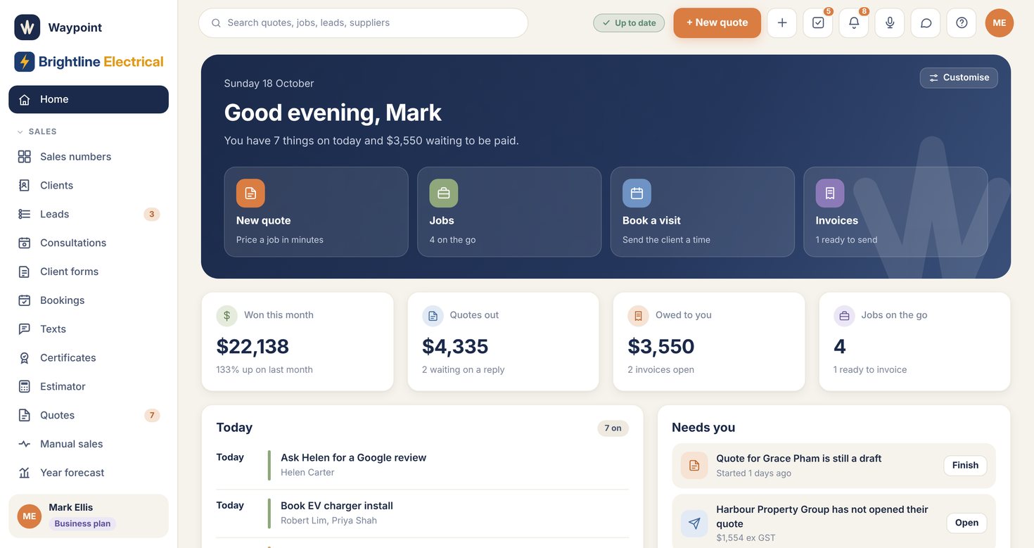Image resolution: width=1034 pixels, height=548 pixels.
Task: Open Quotes in the sidebar
Action: (x=89, y=415)
